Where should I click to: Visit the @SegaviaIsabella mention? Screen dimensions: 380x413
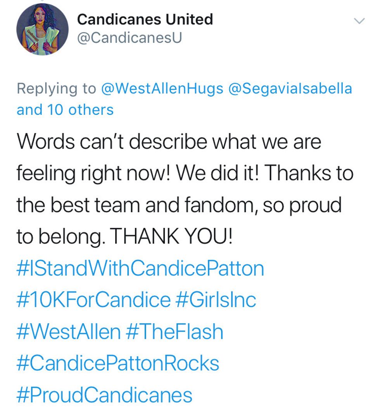291,88
